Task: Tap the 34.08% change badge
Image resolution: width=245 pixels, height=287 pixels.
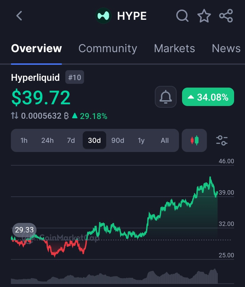Action: (x=208, y=97)
